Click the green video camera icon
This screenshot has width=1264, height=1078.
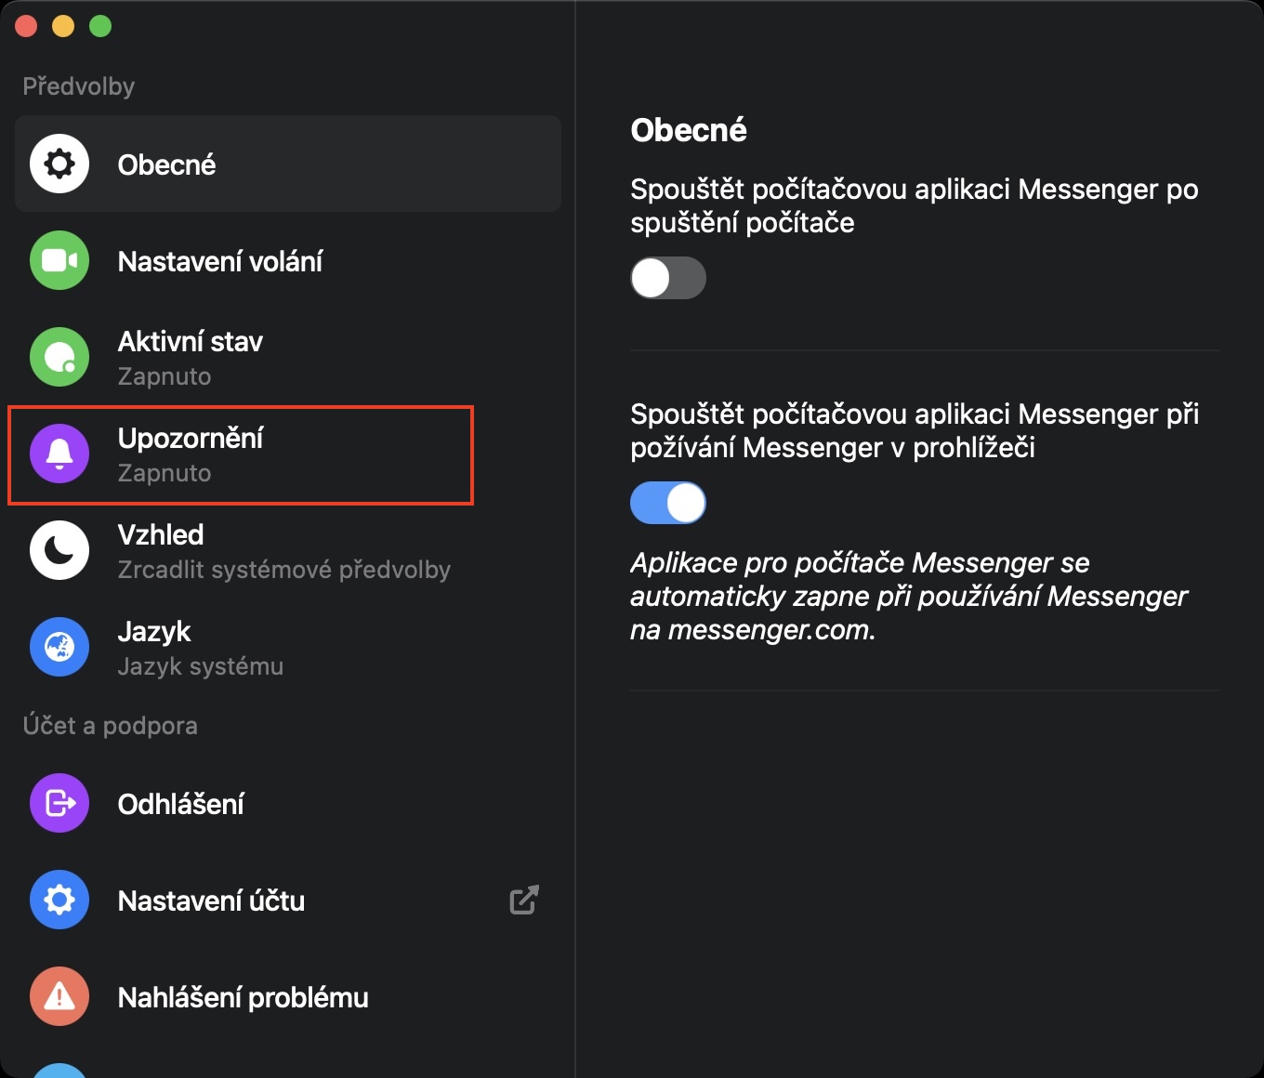pyautogui.click(x=59, y=261)
